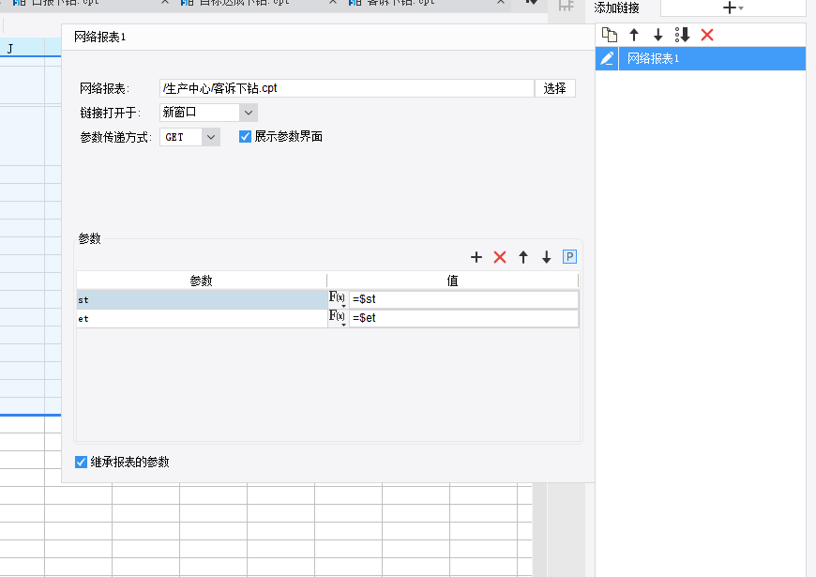
Task: Delete the selected parameter row
Action: (x=500, y=257)
